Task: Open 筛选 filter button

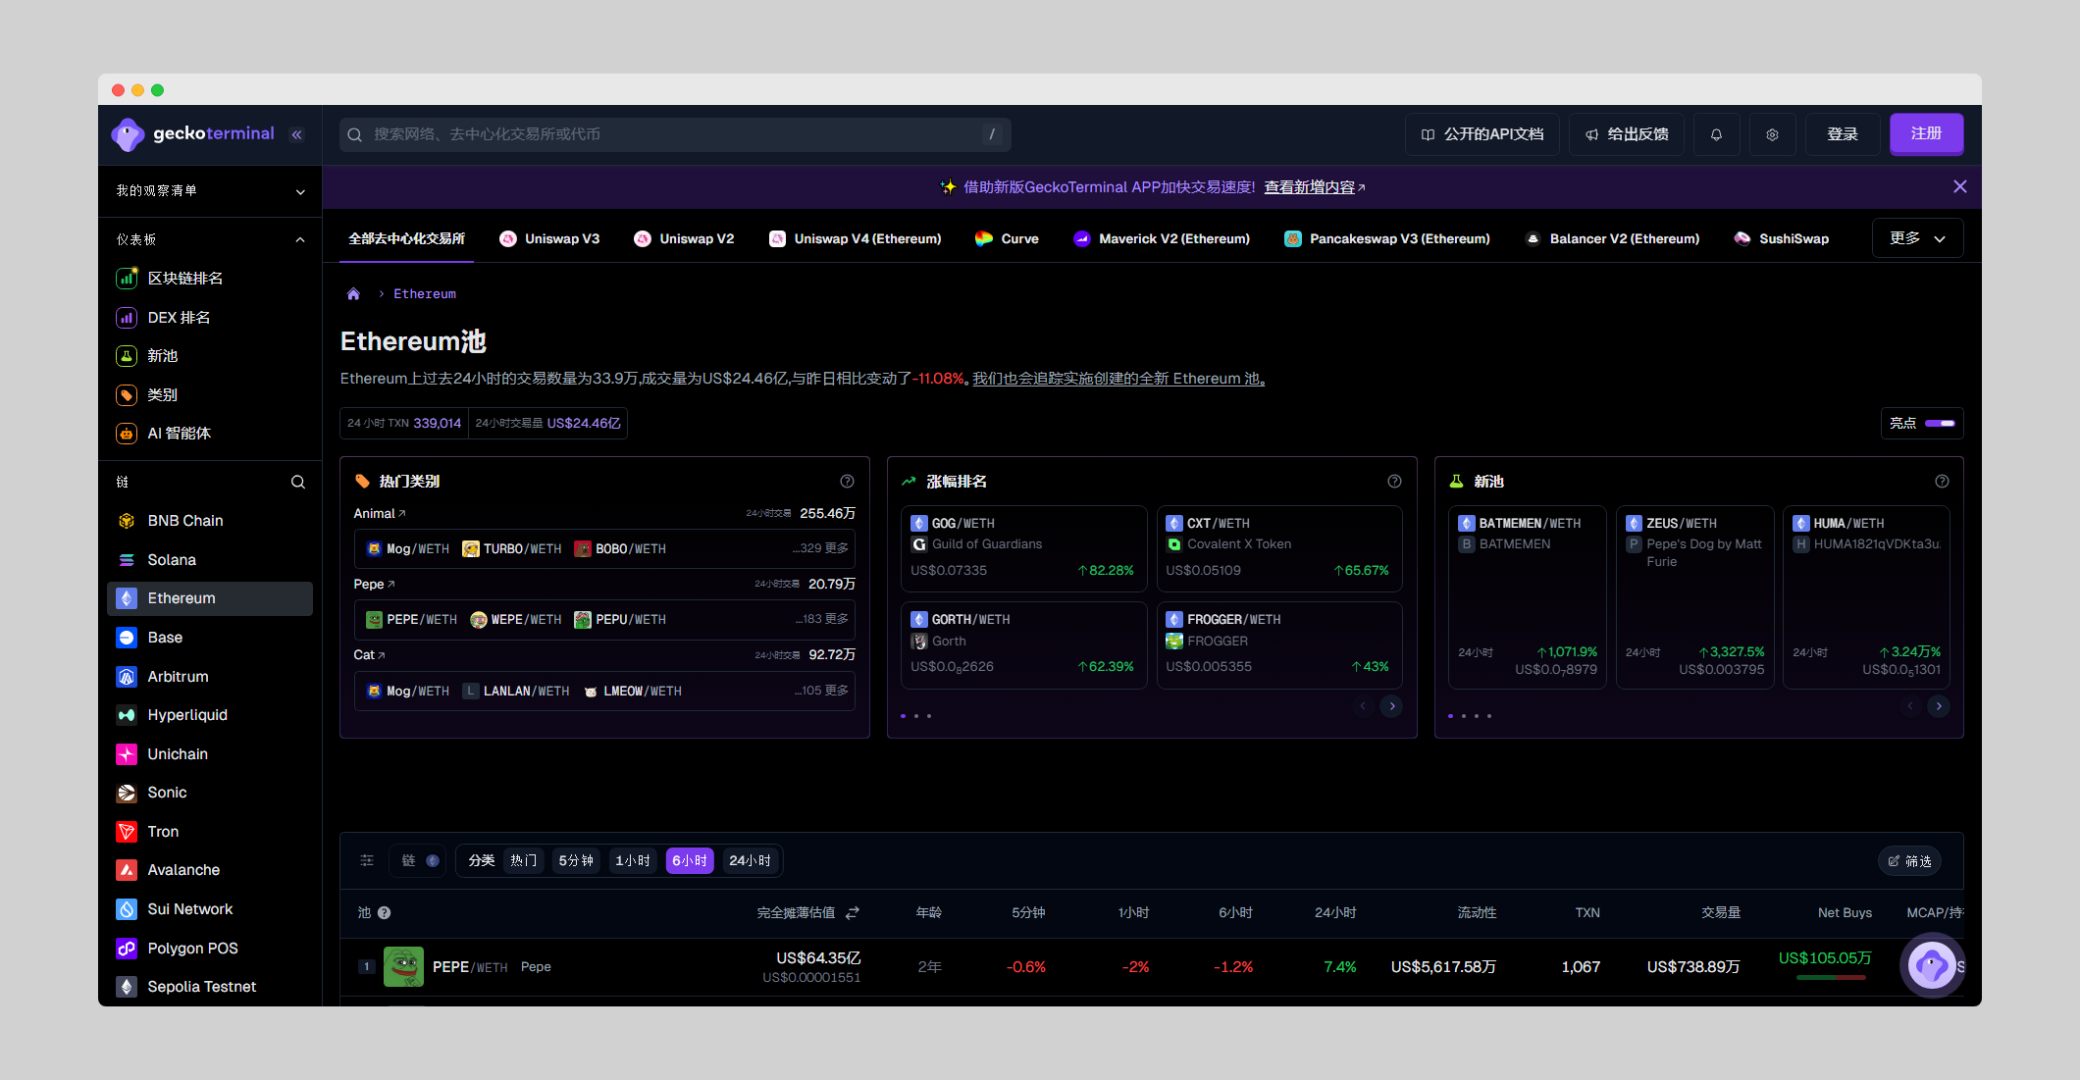Action: click(x=1910, y=861)
